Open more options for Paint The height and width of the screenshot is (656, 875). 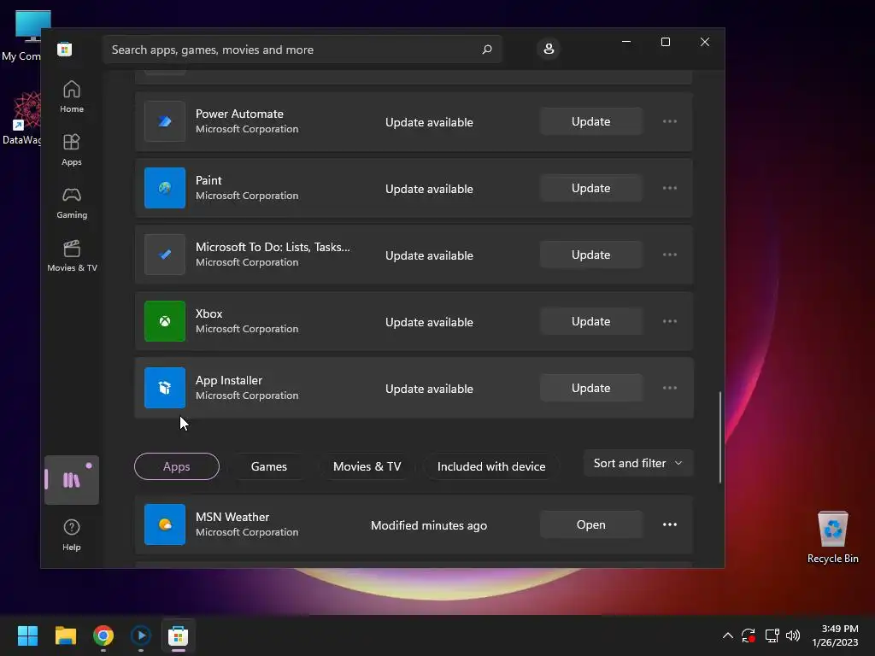coord(670,188)
